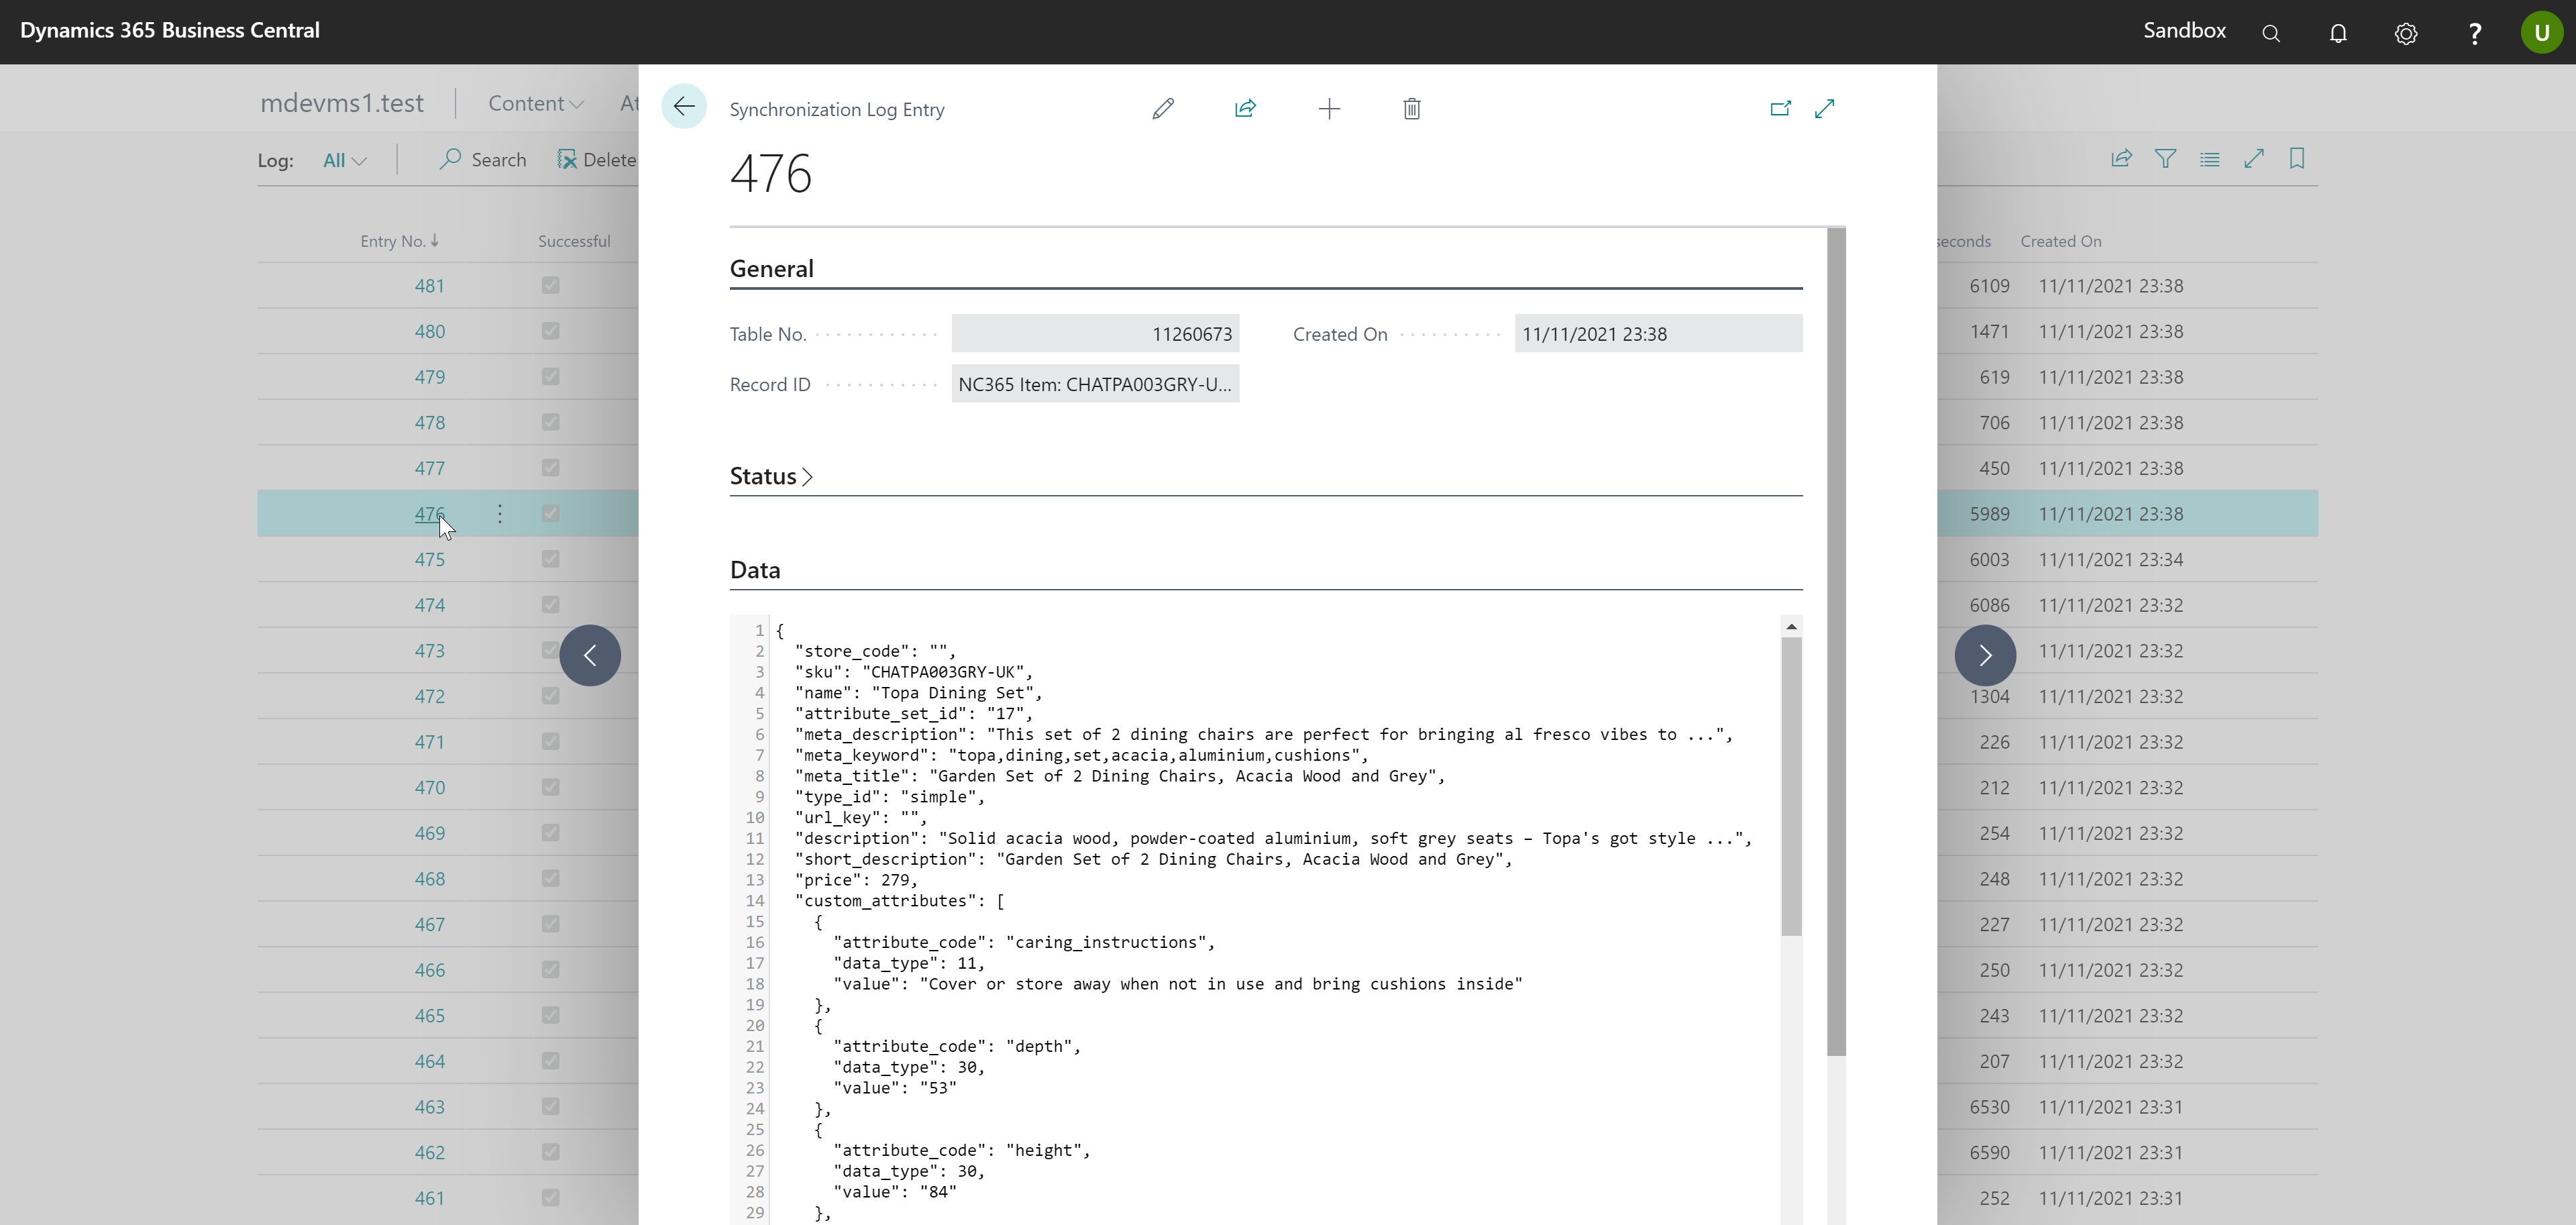
Task: Open the notifications bell
Action: [x=2337, y=33]
